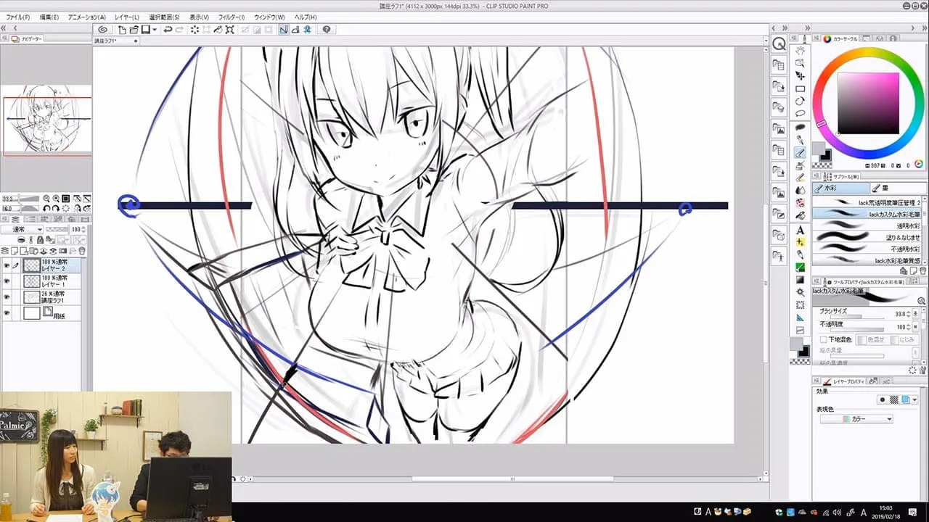Open the CLIP STUDIO start icon

click(x=102, y=29)
